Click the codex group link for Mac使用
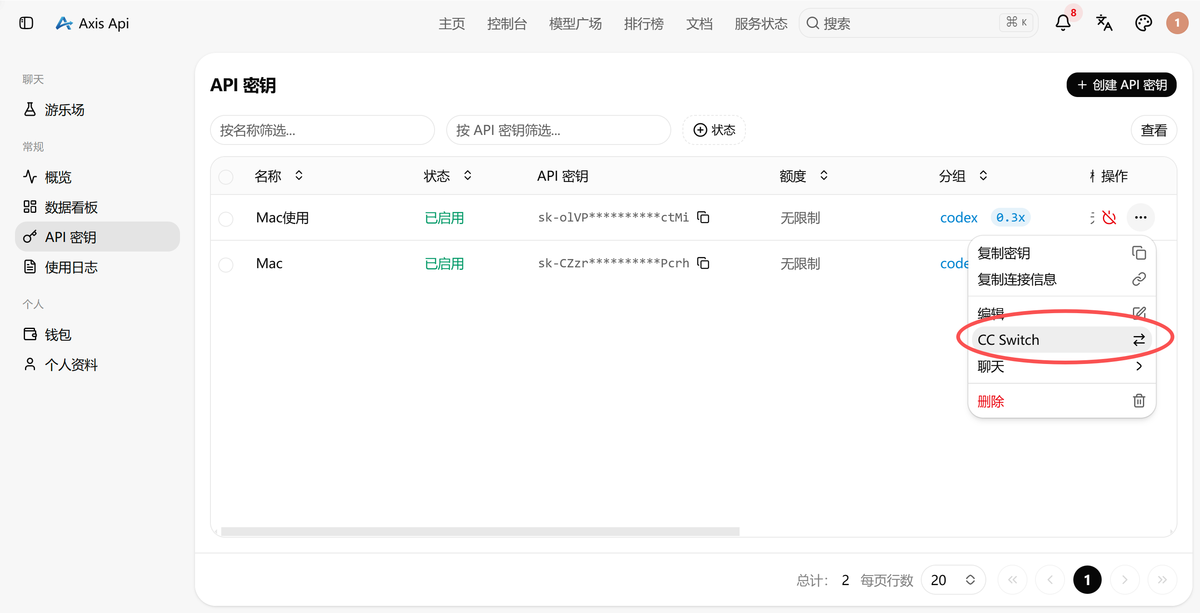The width and height of the screenshot is (1200, 613). pos(958,217)
